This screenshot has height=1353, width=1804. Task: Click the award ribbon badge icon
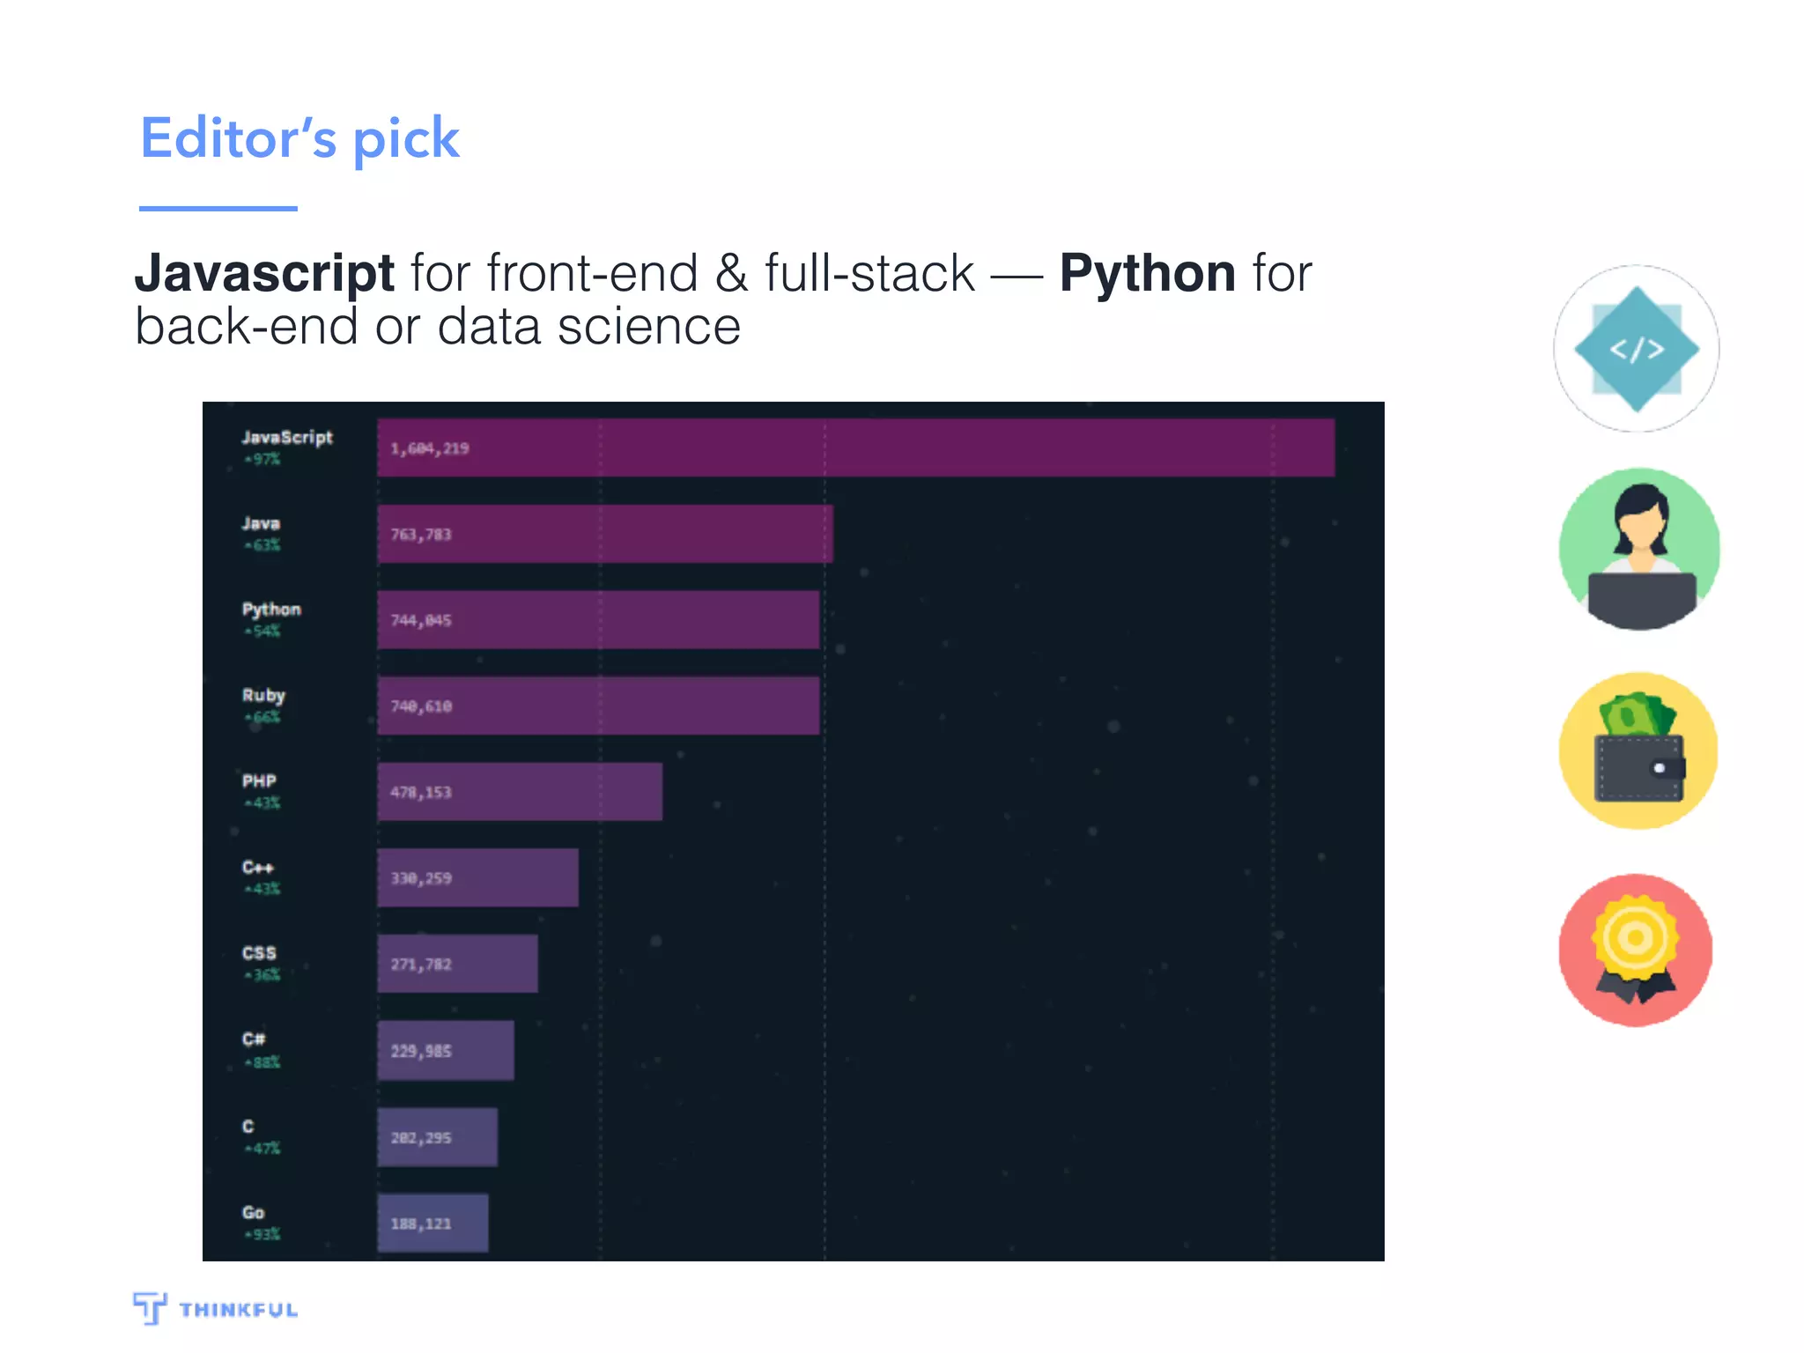tap(1636, 950)
